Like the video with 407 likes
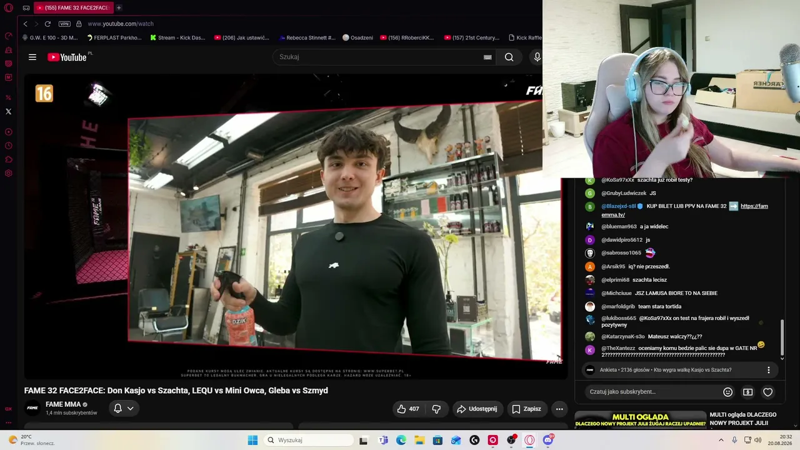The image size is (800, 450). point(407,409)
